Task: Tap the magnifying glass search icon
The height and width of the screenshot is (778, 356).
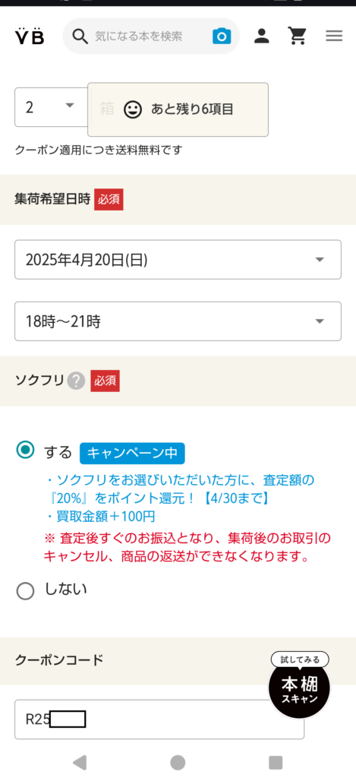Action: (80, 36)
